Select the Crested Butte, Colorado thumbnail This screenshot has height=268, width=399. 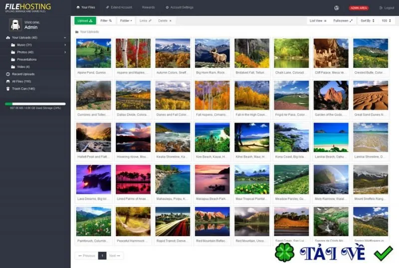[x=371, y=53]
